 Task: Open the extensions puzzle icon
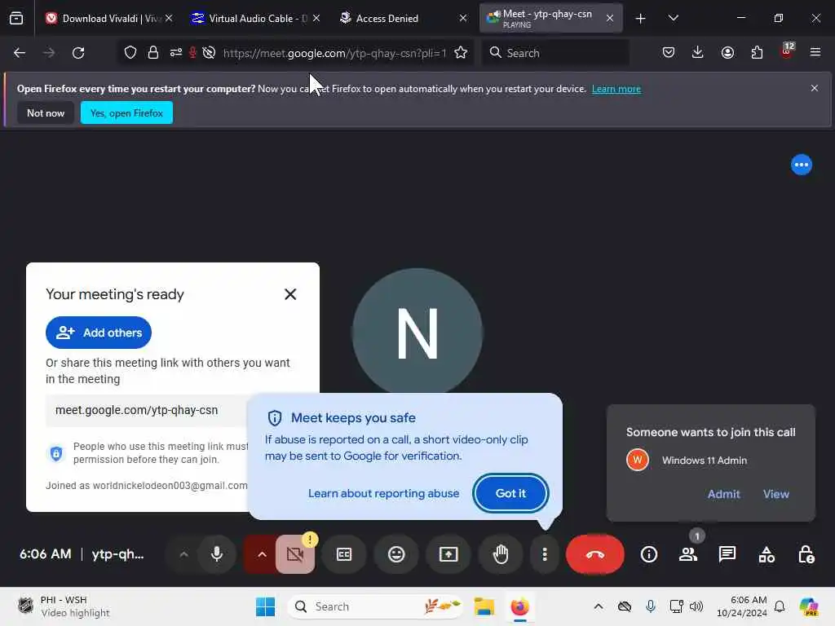[x=757, y=53]
